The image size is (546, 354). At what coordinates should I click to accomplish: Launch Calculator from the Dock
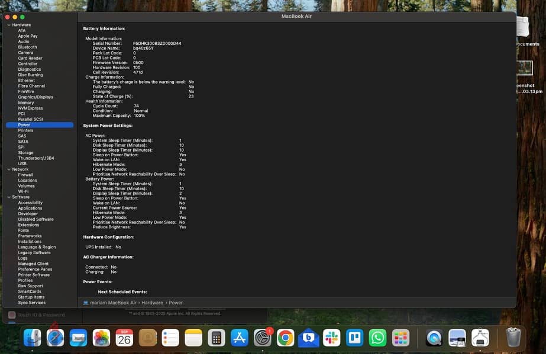pyautogui.click(x=217, y=337)
